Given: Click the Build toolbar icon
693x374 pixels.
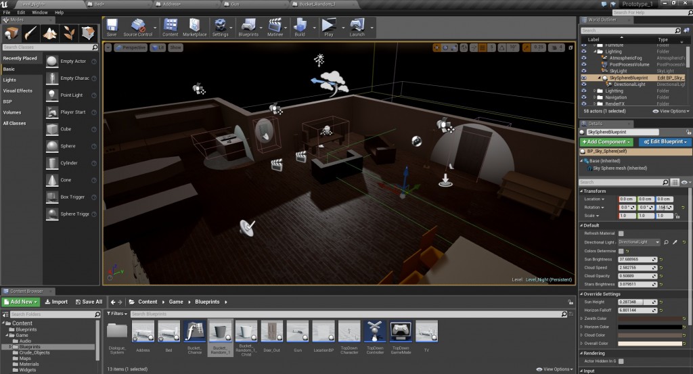Looking at the screenshot, I should (300, 27).
